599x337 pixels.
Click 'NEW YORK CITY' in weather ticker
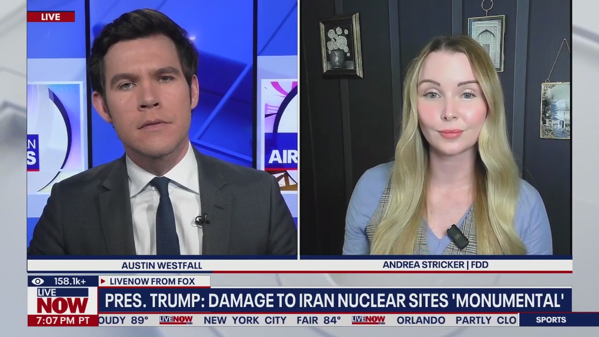(245, 321)
